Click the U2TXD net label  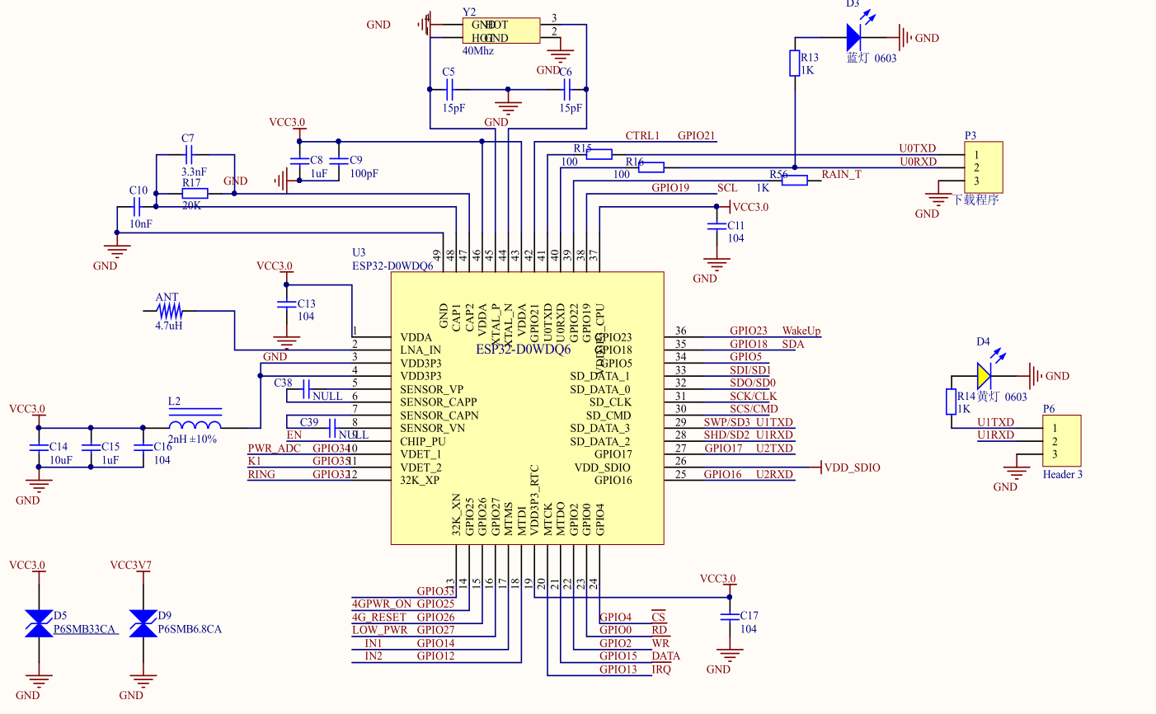(x=774, y=449)
